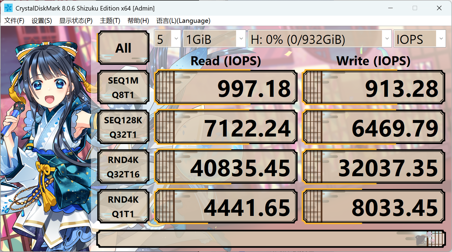Click SEQ128K read result 7122.24
The image size is (452, 252).
click(x=226, y=127)
